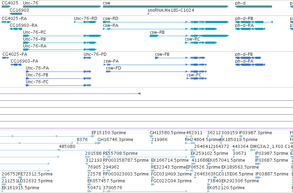This screenshot has width=293, height=193.
Task: Select the ph-d gene label
Action: coord(240,3)
